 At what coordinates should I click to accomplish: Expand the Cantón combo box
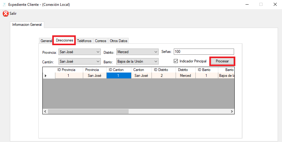(79, 61)
